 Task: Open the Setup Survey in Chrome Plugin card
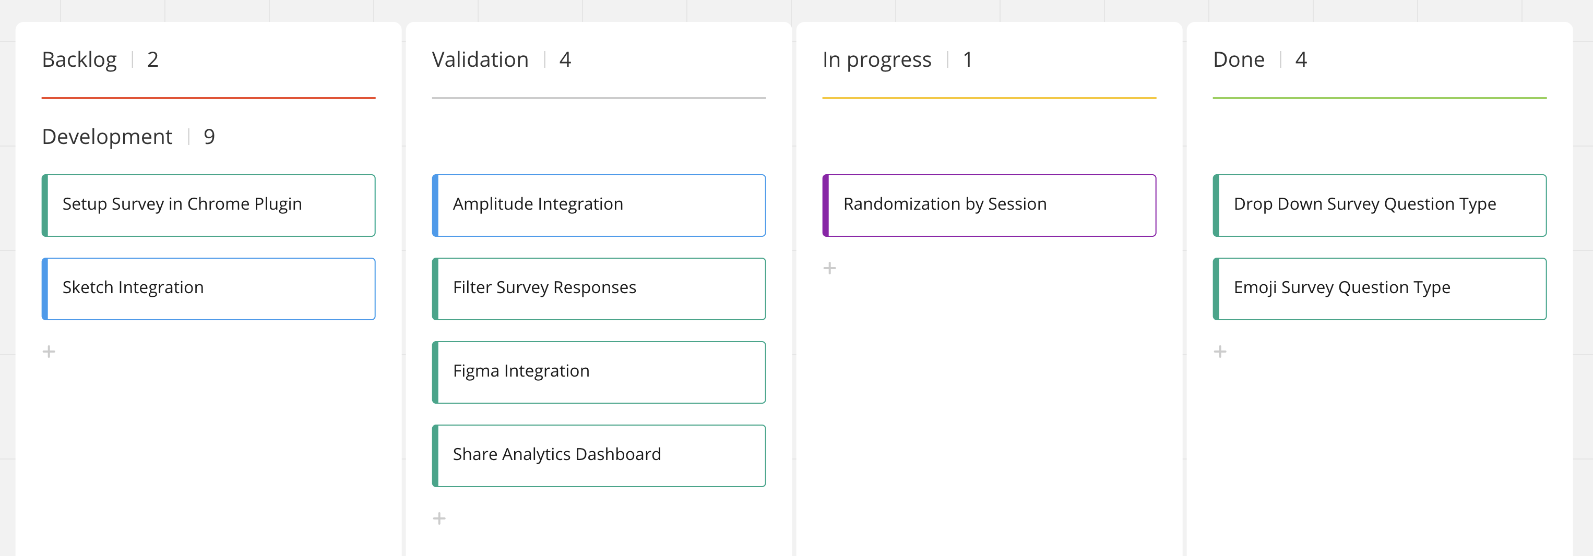(x=209, y=205)
